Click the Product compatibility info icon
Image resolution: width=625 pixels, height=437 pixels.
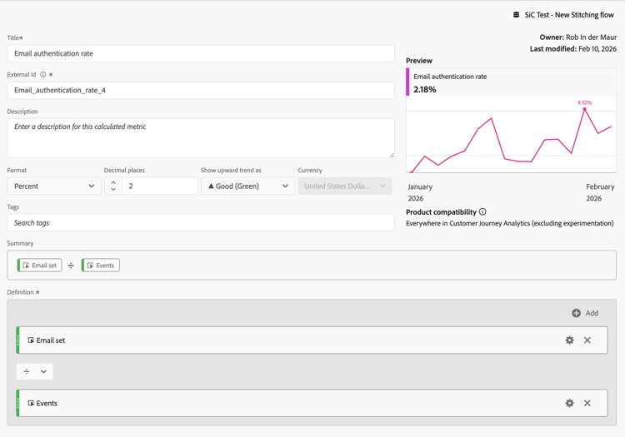click(x=482, y=211)
